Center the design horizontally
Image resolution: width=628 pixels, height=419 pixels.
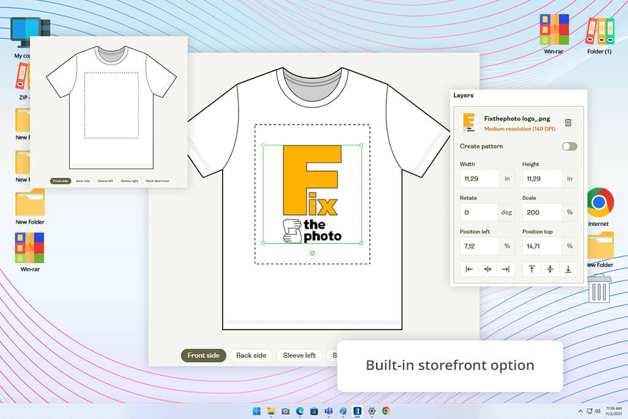click(488, 269)
